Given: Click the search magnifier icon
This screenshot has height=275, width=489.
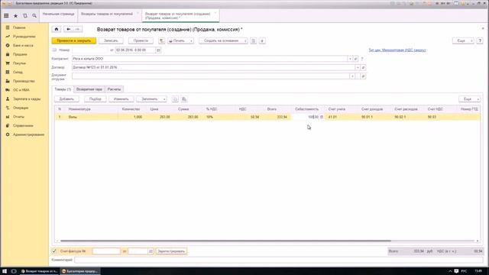Looking at the screenshot, I should coord(34,15).
